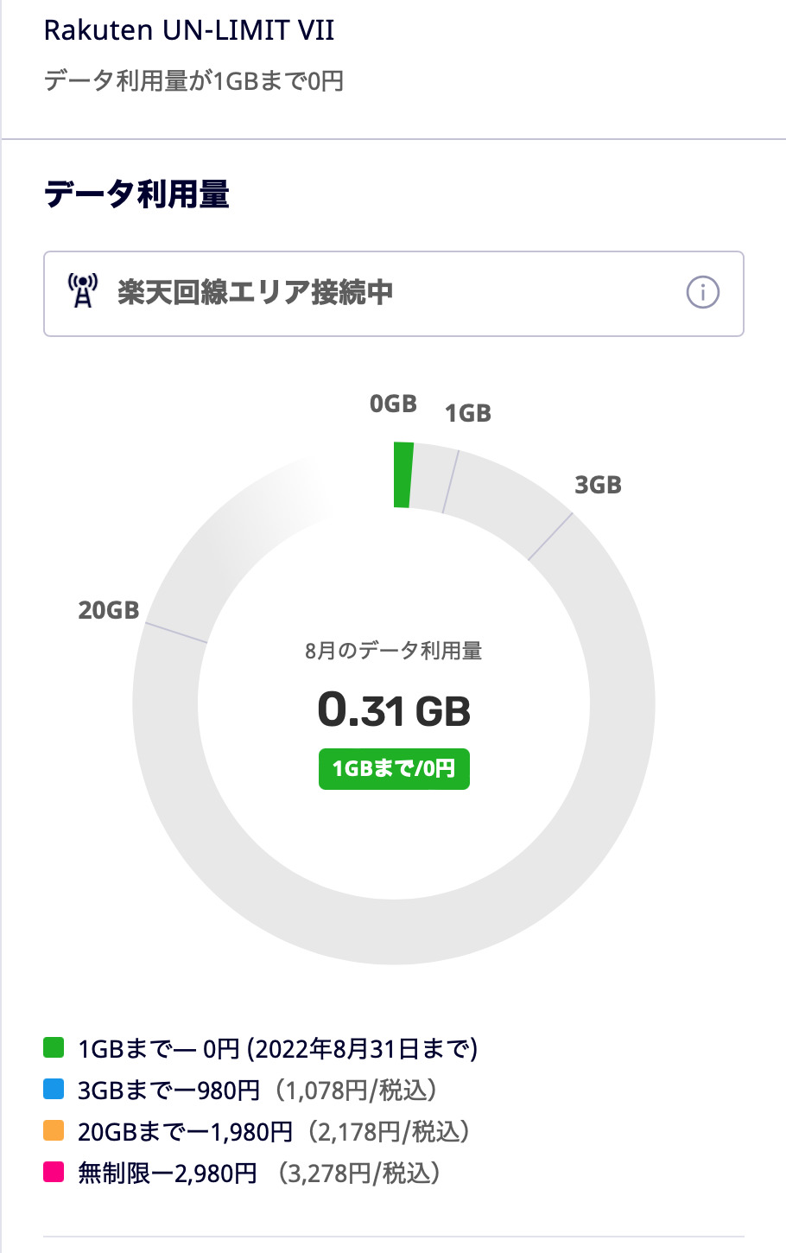The image size is (786, 1253).
Task: Click the blue legend square for 3GB
Action: tap(54, 1090)
